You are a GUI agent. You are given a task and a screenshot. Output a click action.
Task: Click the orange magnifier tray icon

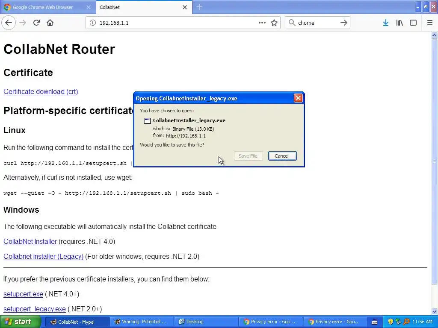tap(406, 322)
